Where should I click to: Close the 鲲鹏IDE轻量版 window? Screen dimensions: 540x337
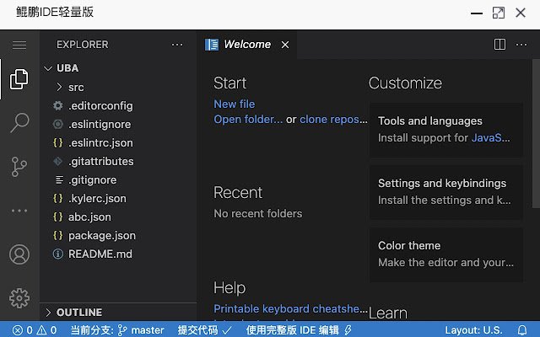[x=521, y=13]
